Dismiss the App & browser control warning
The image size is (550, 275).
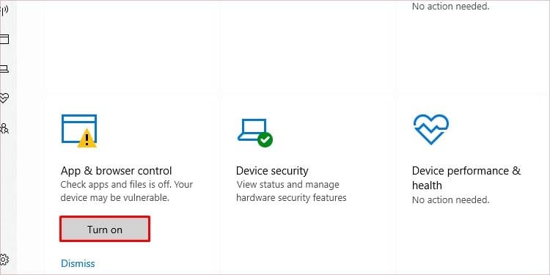(78, 263)
